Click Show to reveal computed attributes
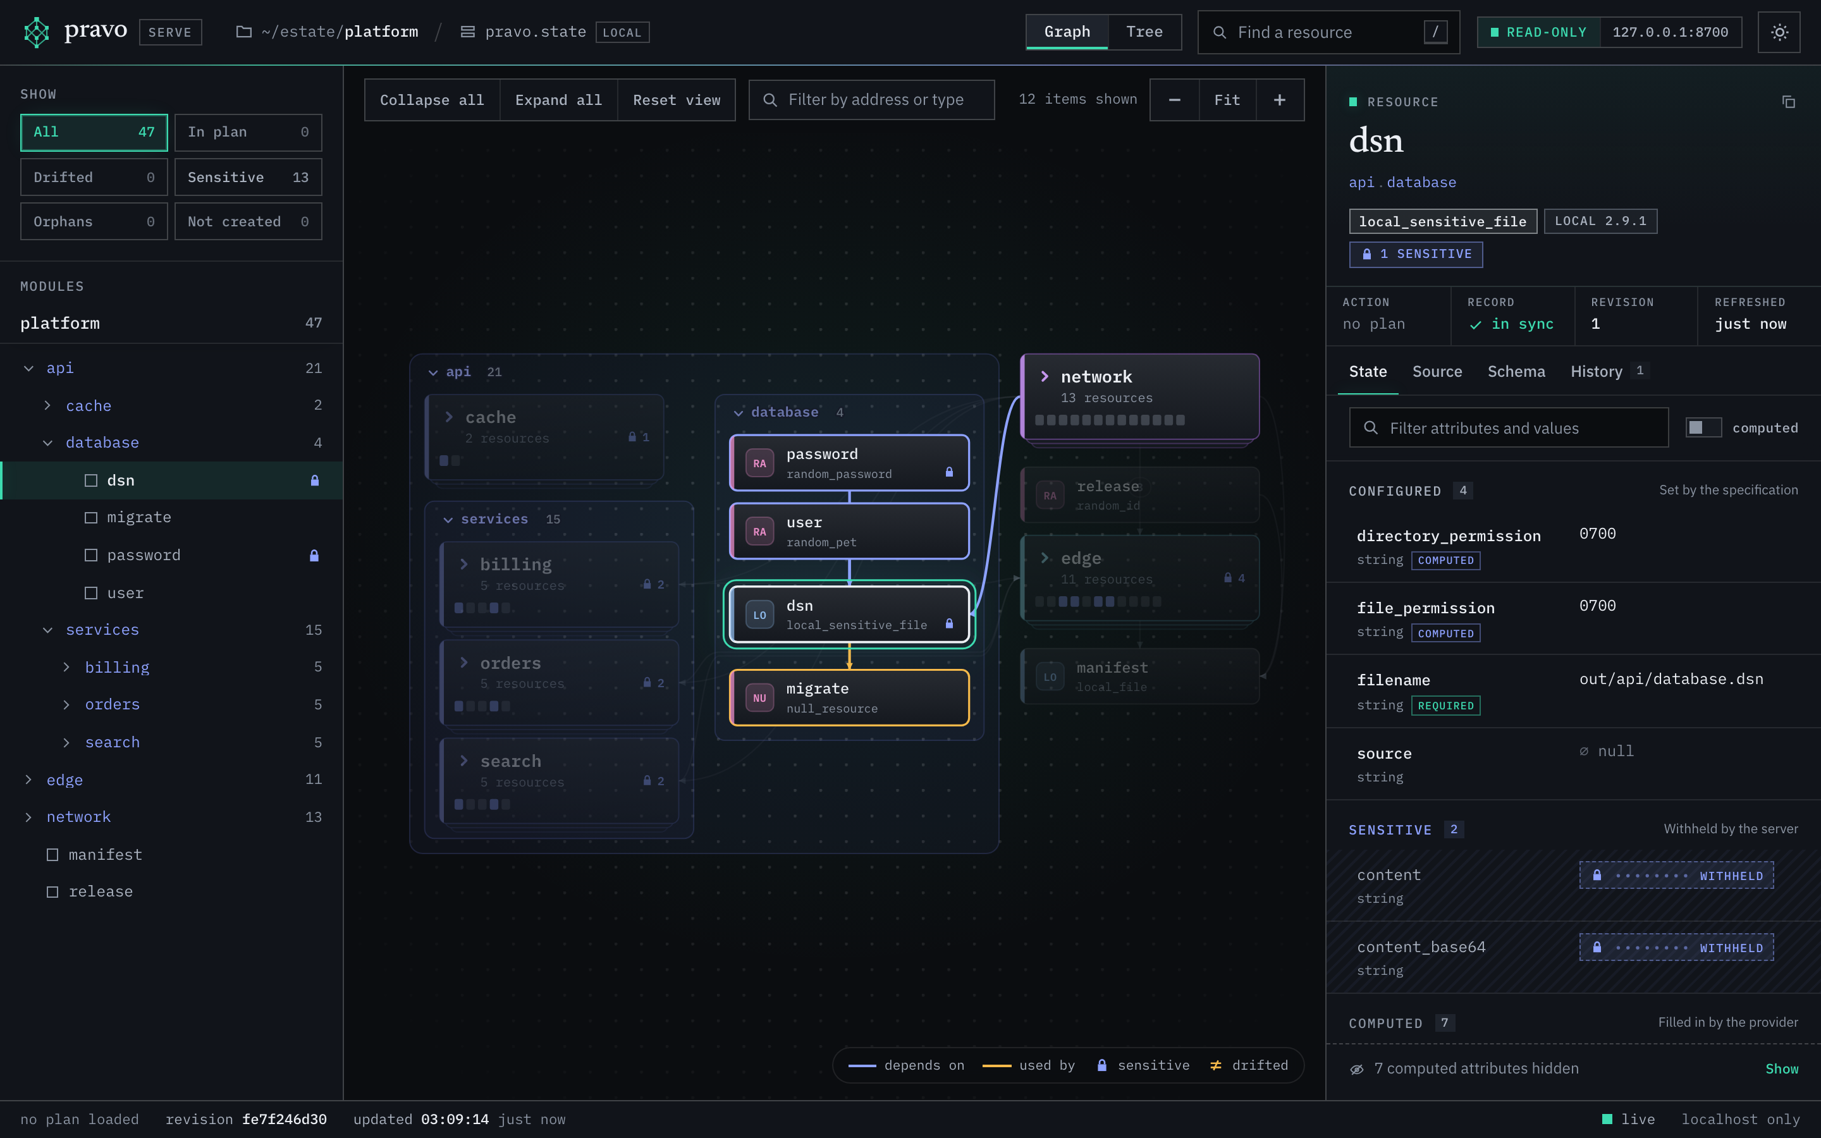This screenshot has width=1821, height=1138. pos(1782,1068)
